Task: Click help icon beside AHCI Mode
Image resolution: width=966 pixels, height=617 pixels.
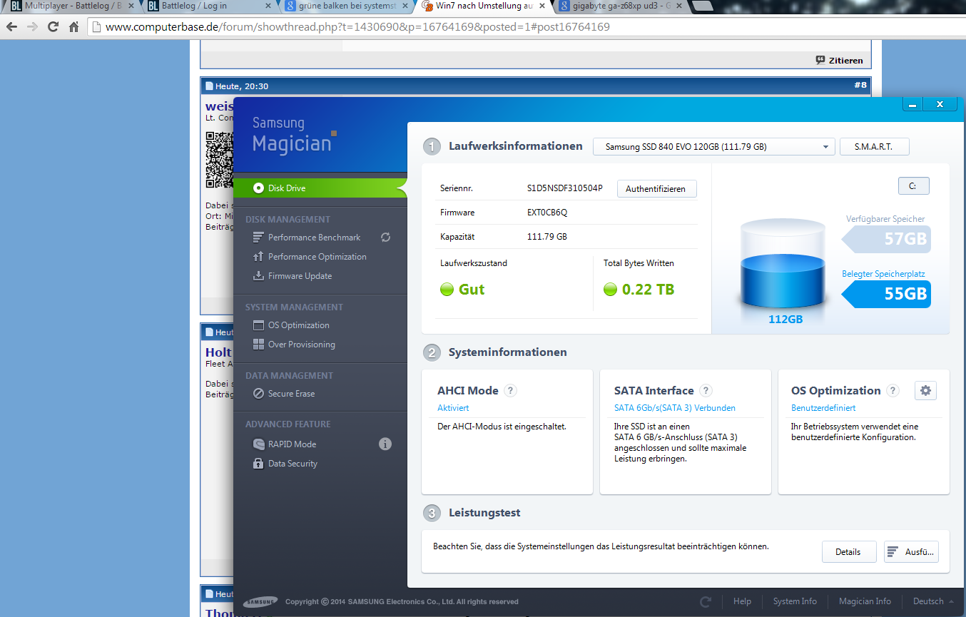Action: [510, 391]
